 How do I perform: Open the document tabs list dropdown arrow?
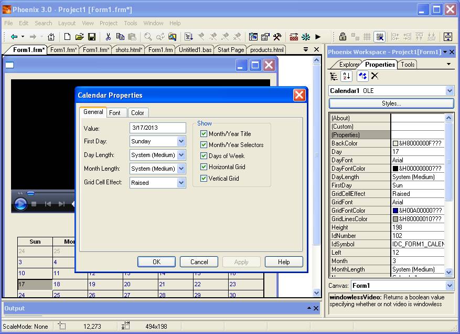tap(306, 49)
